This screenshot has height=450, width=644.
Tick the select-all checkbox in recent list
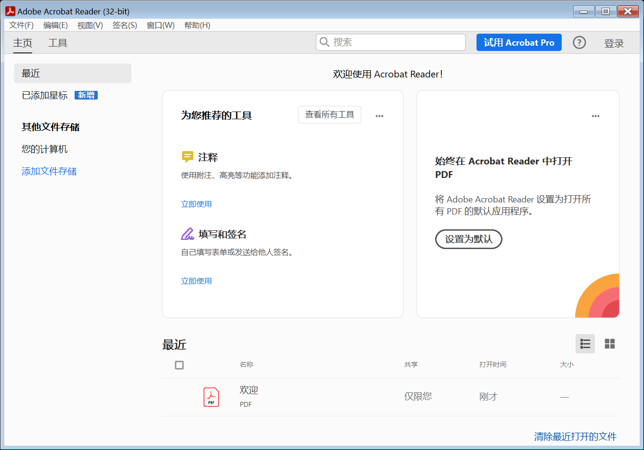[180, 365]
